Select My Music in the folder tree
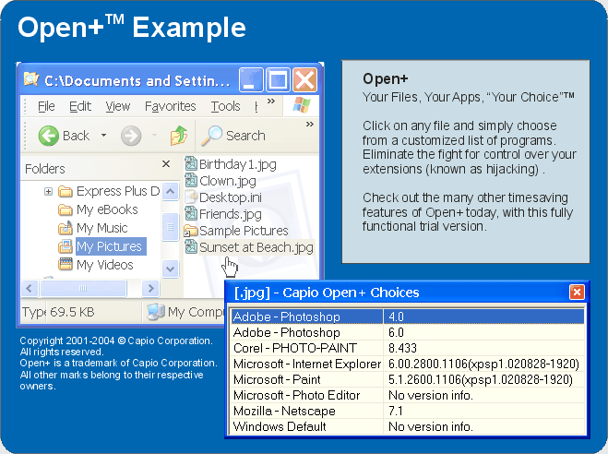Image resolution: width=608 pixels, height=454 pixels. 102,228
